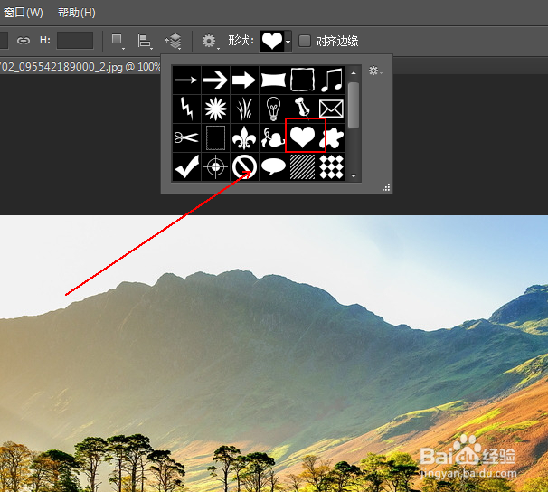Select the bold block arrow shape

(244, 80)
